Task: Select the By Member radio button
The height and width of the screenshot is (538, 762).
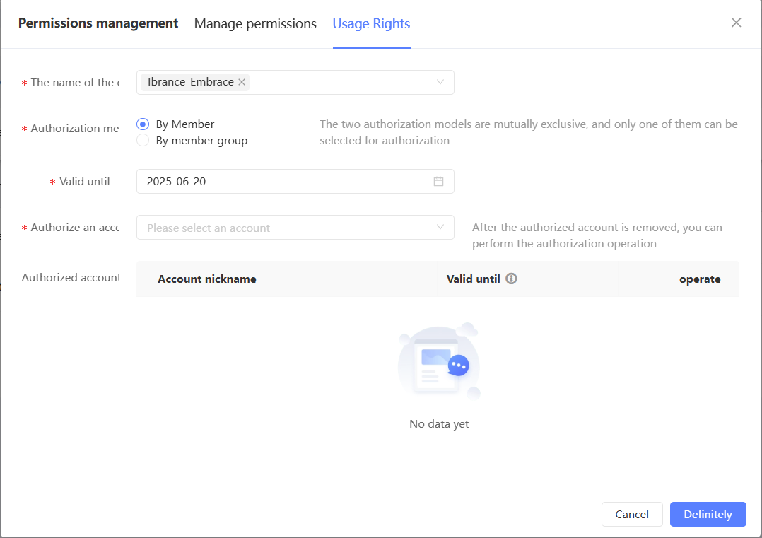Action: tap(143, 124)
